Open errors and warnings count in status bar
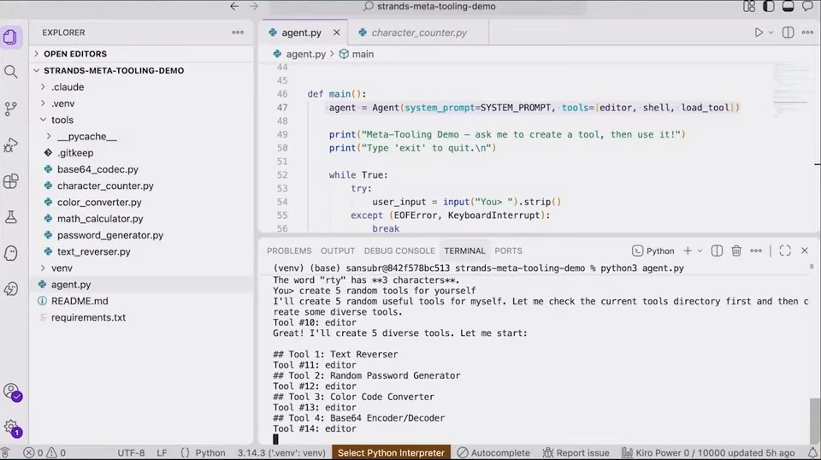821x460 pixels. point(45,452)
